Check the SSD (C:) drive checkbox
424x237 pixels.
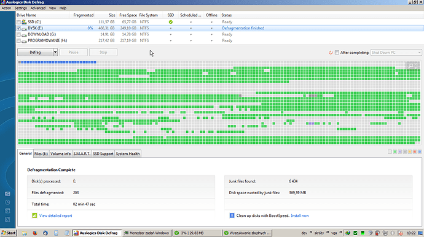(18, 22)
